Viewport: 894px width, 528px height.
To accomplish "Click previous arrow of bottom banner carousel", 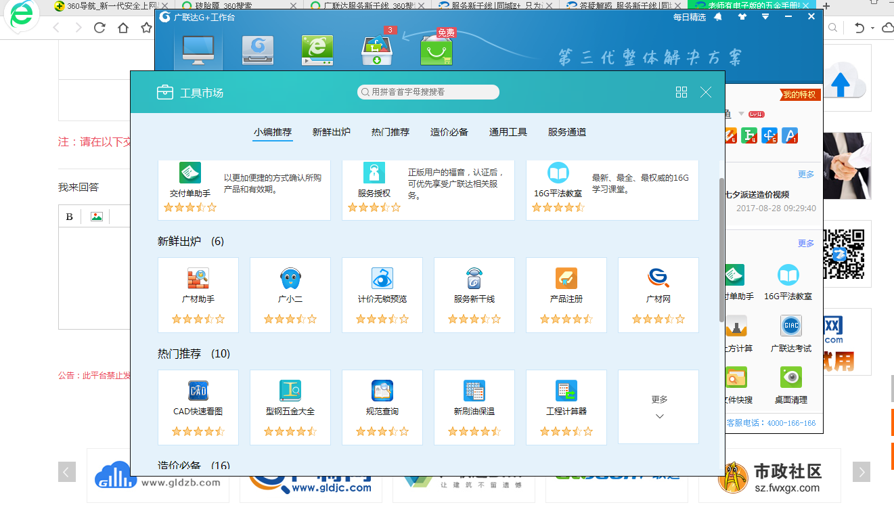I will pos(67,472).
